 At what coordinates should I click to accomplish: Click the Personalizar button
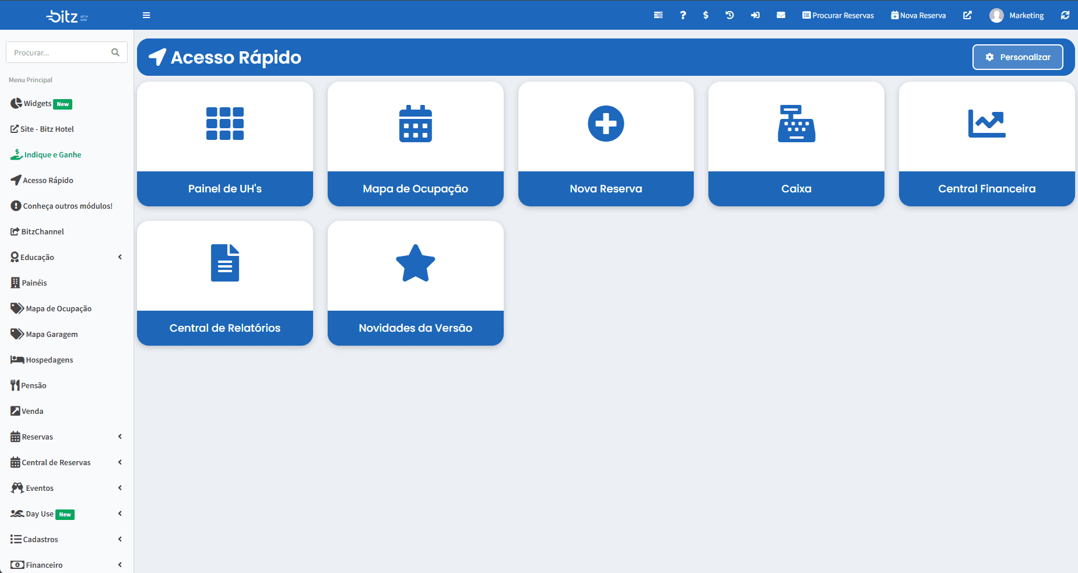pos(1018,57)
